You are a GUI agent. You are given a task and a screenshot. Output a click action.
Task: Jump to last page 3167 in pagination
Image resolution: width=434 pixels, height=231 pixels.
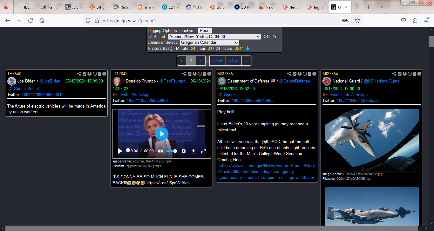(234, 60)
